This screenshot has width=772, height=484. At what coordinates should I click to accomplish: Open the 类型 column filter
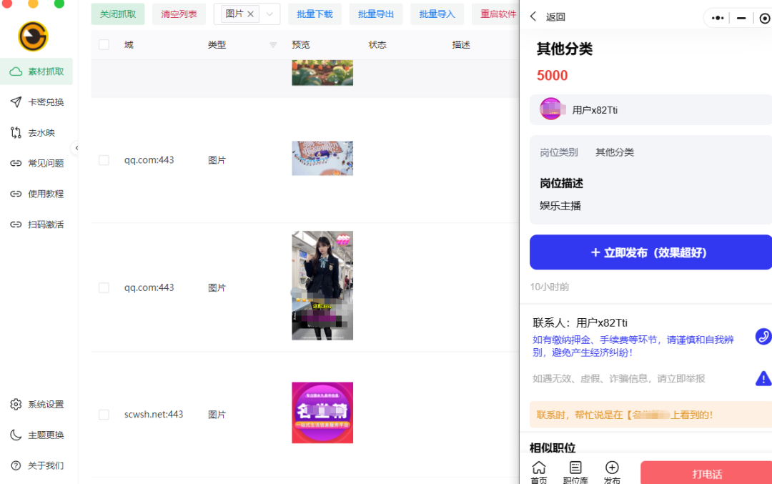coord(272,44)
